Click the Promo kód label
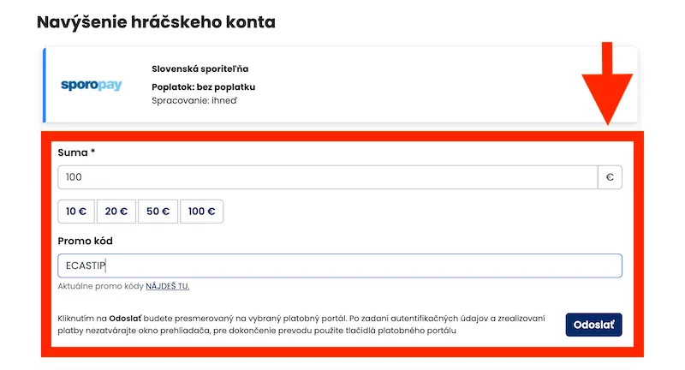The width and height of the screenshot is (685, 370). point(85,241)
